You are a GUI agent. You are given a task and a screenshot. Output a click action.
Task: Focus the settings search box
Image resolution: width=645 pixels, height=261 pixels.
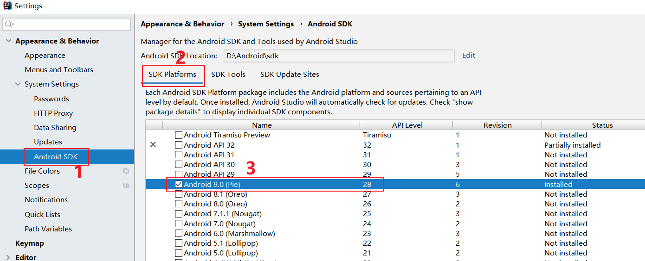tap(67, 24)
